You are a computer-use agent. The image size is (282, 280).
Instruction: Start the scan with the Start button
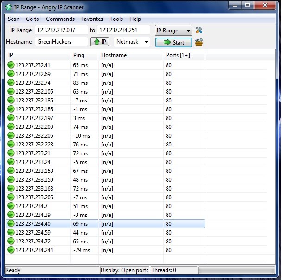pos(173,42)
